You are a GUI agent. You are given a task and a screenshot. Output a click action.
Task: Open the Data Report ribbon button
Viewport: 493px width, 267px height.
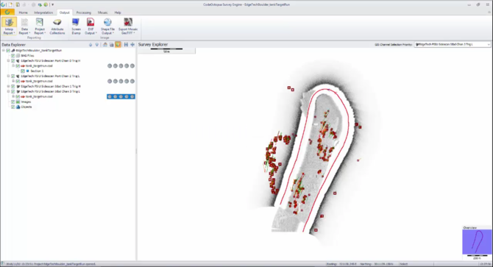pyautogui.click(x=24, y=26)
